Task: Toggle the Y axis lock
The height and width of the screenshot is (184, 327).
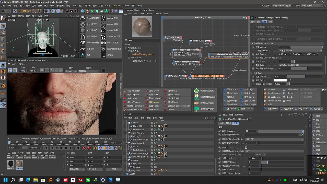Action: click(x=51, y=11)
